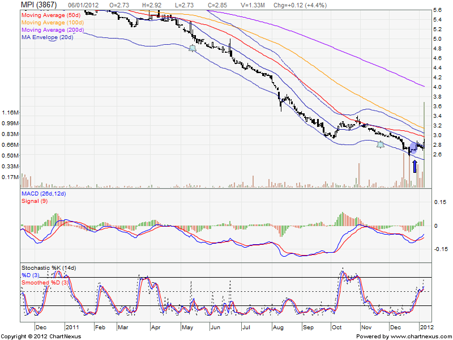Click the bell alert icon near November

coord(381,144)
